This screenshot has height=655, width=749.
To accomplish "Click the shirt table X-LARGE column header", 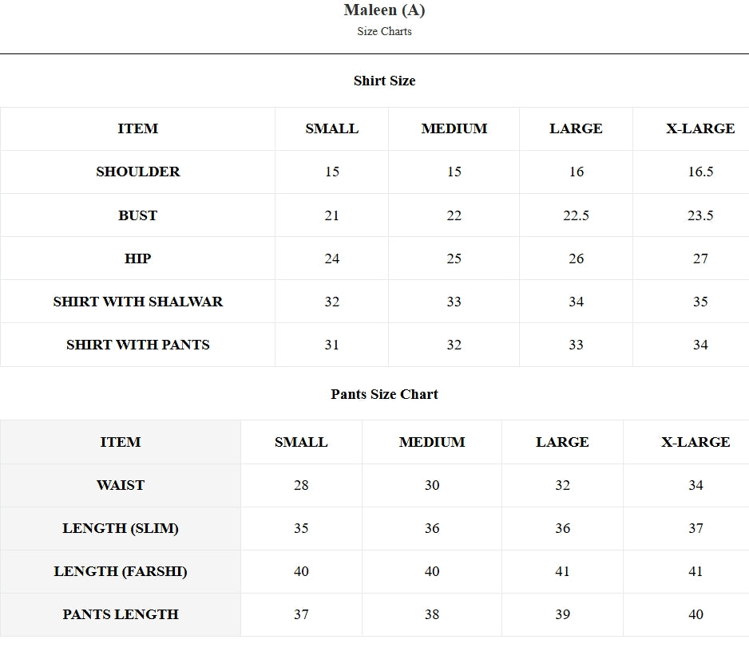I will click(x=700, y=129).
